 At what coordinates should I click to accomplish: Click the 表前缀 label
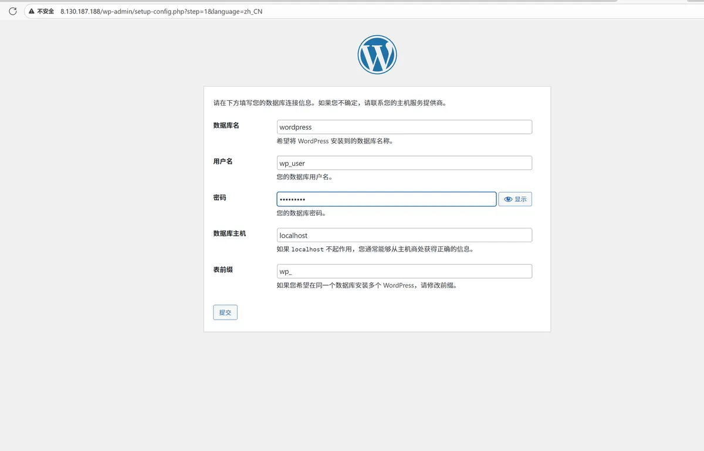(223, 270)
